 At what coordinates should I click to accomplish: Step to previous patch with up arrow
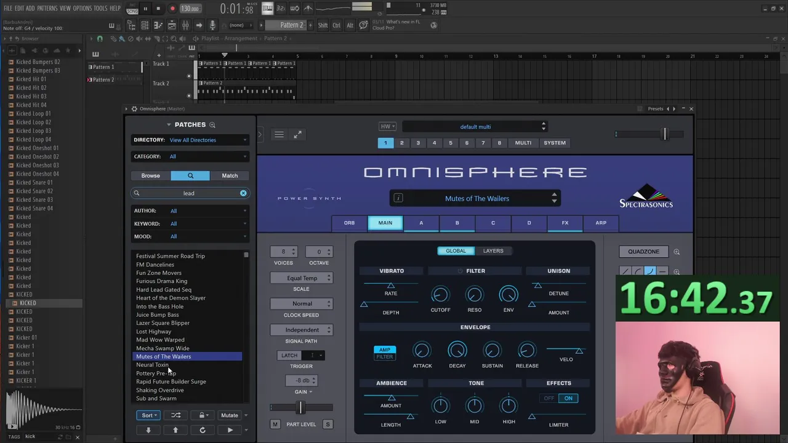point(175,430)
